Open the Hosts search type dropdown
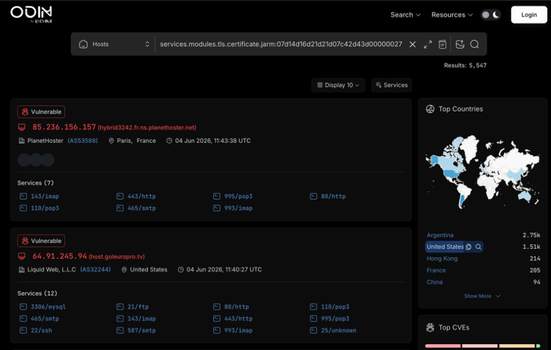Image resolution: width=551 pixels, height=350 pixels. click(x=113, y=44)
